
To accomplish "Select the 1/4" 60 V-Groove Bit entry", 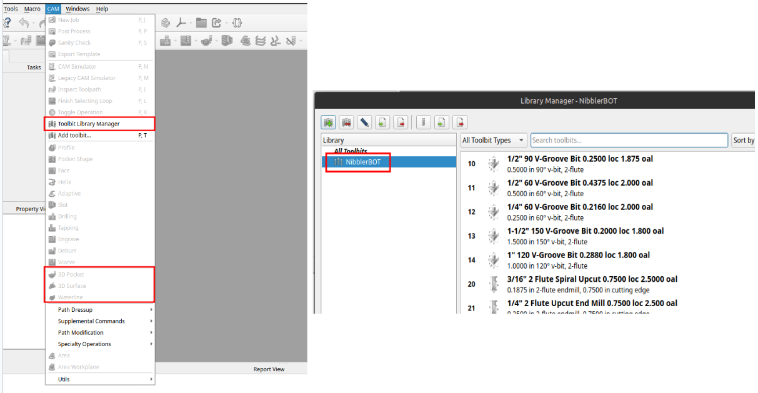I will tap(579, 207).
